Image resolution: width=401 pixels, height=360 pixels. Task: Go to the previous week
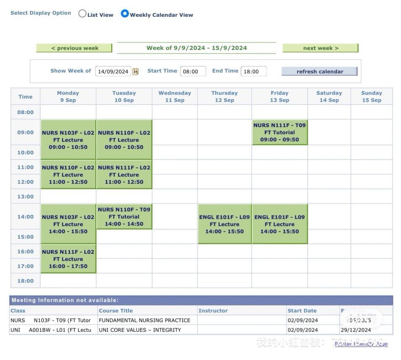(74, 48)
